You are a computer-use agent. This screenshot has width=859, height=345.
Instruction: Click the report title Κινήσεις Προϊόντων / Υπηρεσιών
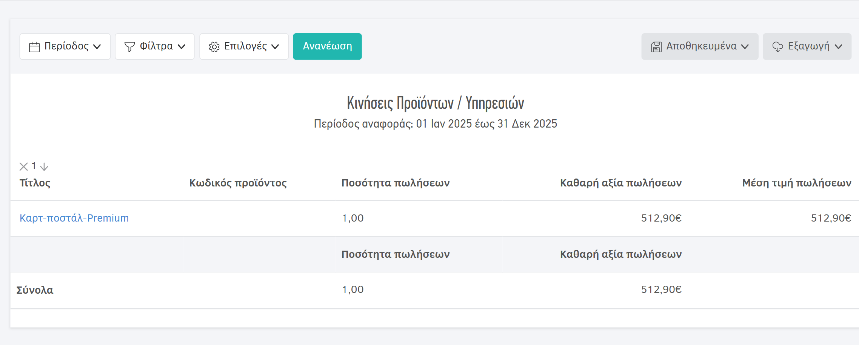click(x=435, y=103)
